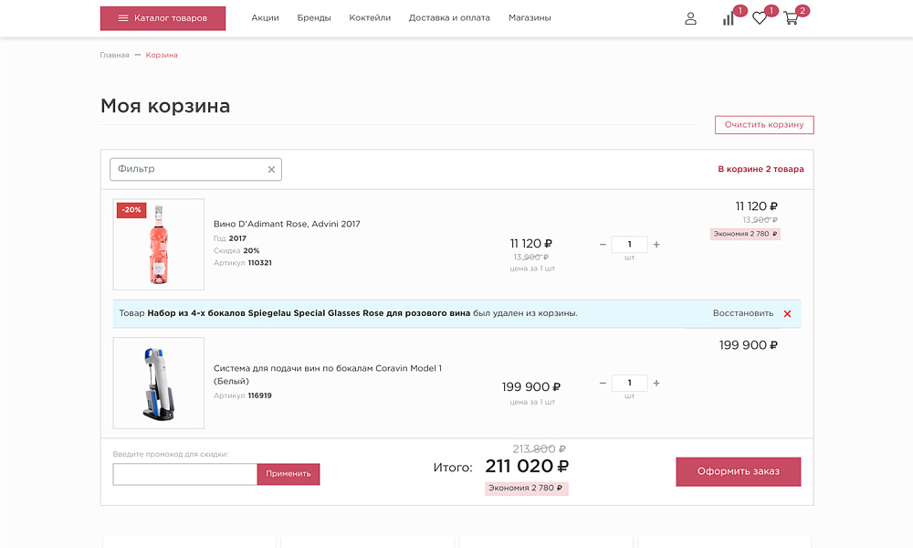Click the Coravin Model 1 product image
Screen dimensions: 913x548
pos(157,382)
